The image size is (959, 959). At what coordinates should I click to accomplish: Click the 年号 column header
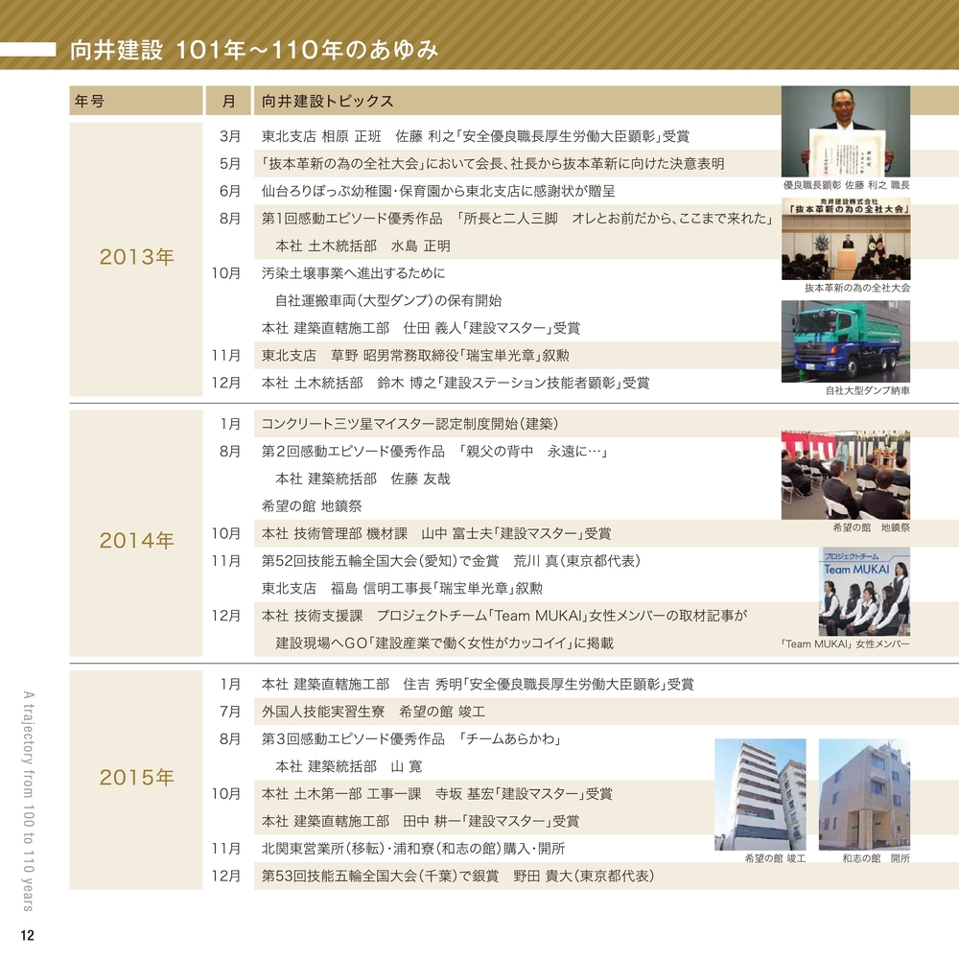pyautogui.click(x=89, y=102)
